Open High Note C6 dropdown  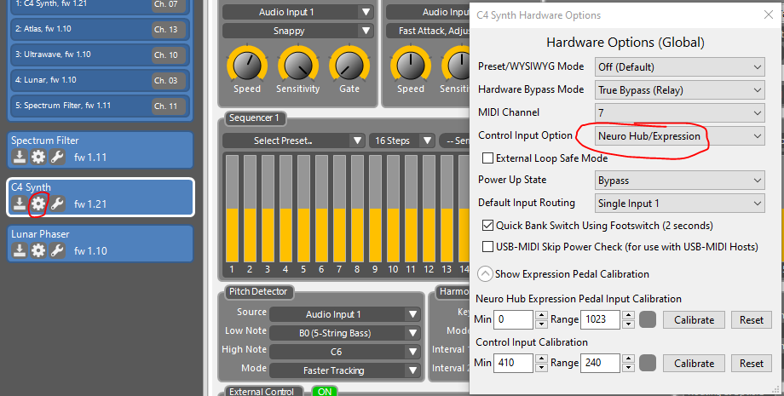point(345,352)
